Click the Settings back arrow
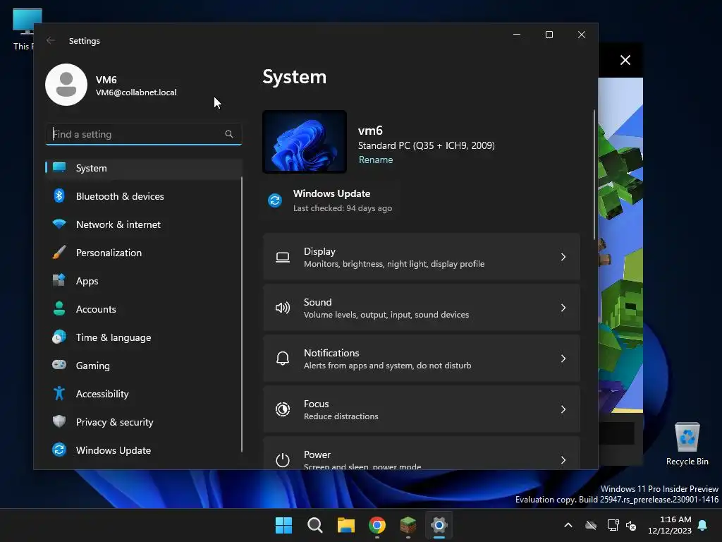 (51, 40)
